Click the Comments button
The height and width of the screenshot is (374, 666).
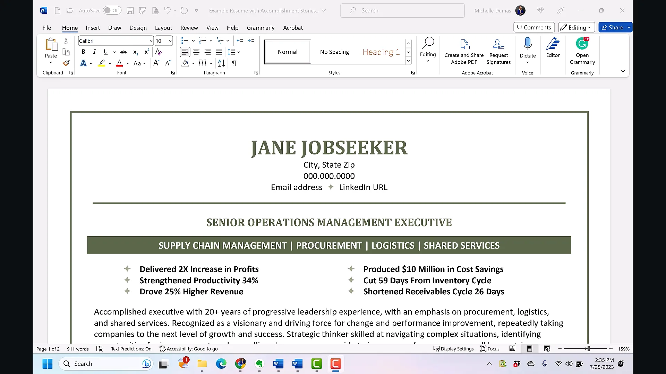534,27
